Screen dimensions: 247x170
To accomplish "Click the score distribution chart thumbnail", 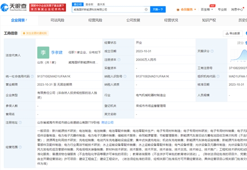I will [x=238, y=55].
